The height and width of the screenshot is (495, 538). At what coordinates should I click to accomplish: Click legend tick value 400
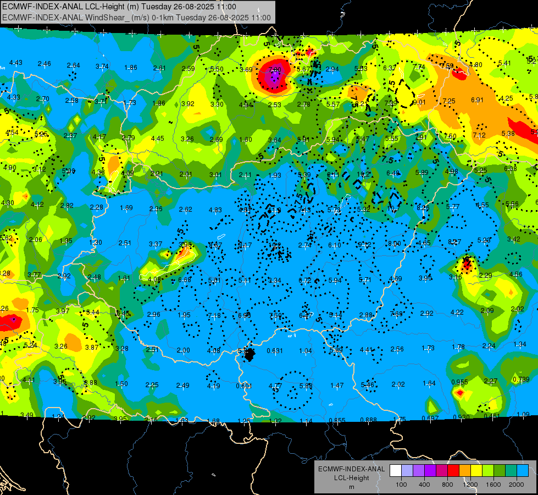tap(424, 485)
